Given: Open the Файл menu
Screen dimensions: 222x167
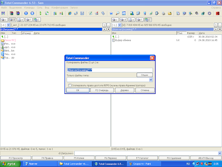Looking at the screenshot, I should point(4,8).
